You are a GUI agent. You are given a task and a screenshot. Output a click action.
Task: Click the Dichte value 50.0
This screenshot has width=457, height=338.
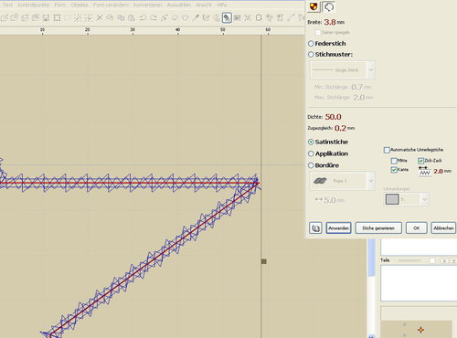333,117
